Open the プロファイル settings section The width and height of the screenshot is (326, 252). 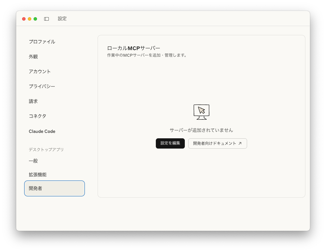point(55,42)
